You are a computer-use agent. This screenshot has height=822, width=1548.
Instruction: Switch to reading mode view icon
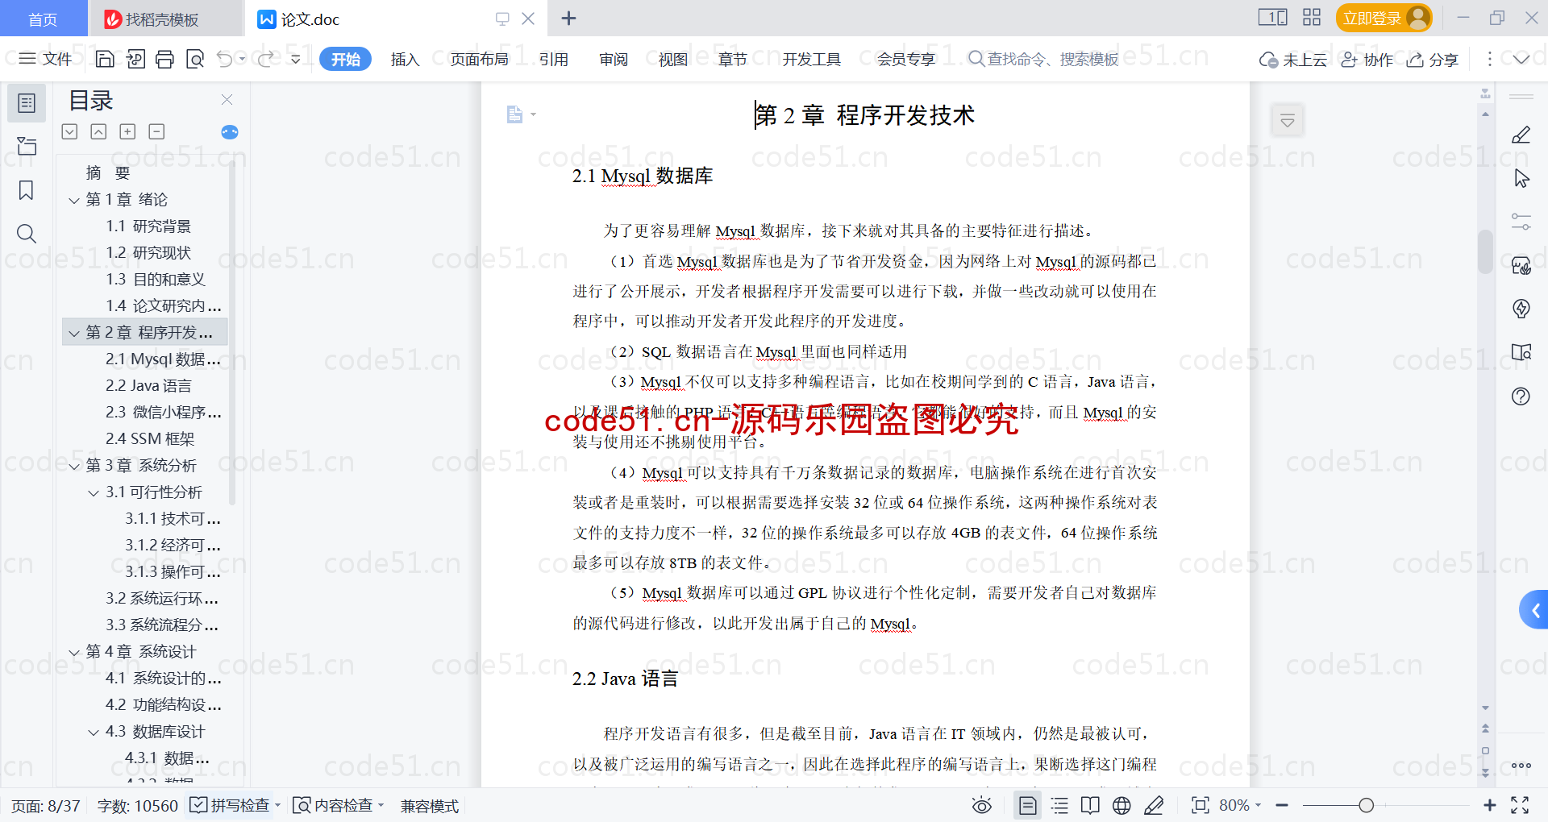(x=1090, y=805)
